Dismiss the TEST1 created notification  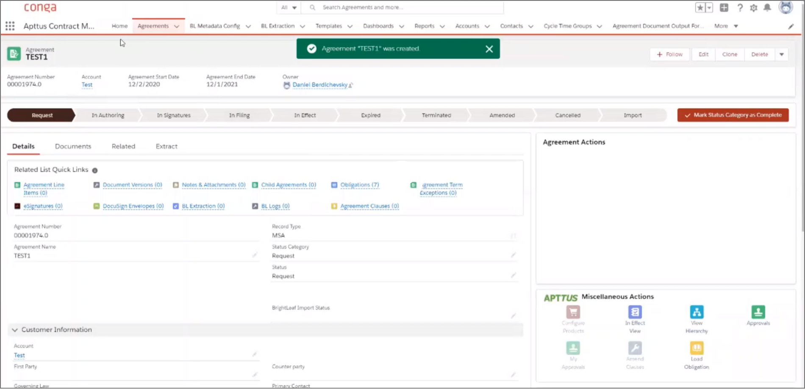coord(489,49)
